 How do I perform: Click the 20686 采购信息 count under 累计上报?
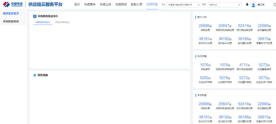[x=205, y=26]
